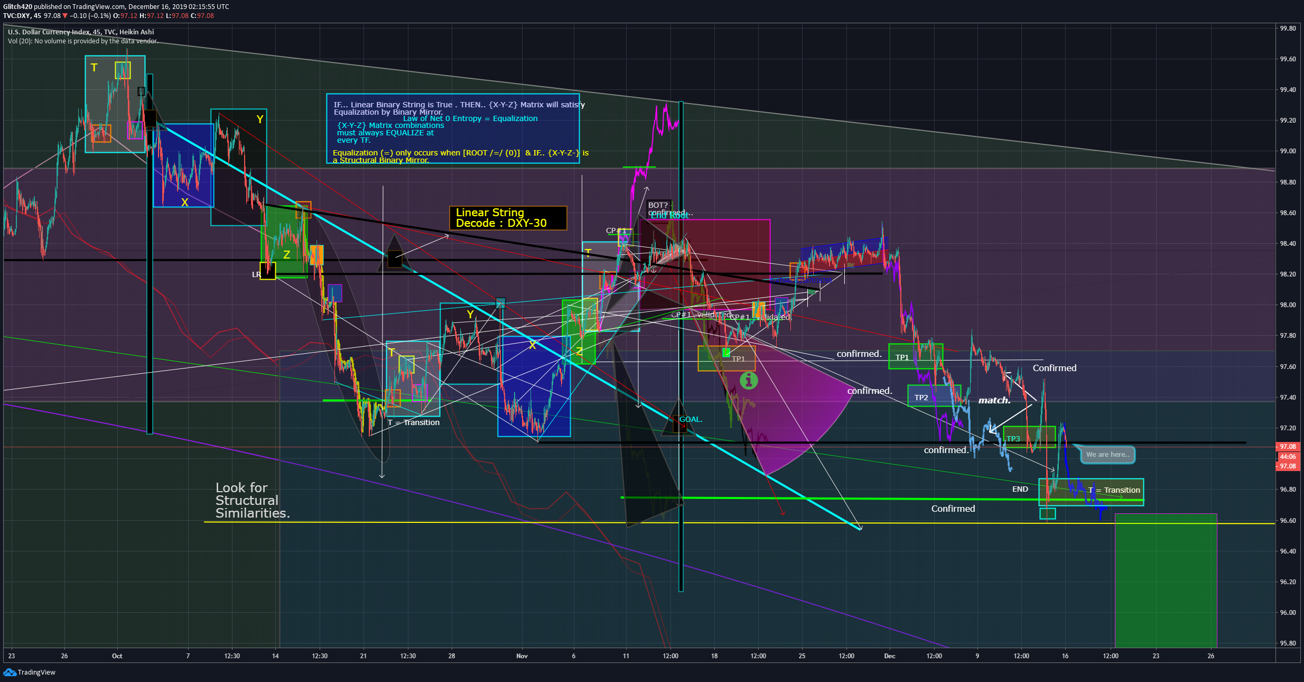Click the cyan "End Root" annotation

(669, 216)
